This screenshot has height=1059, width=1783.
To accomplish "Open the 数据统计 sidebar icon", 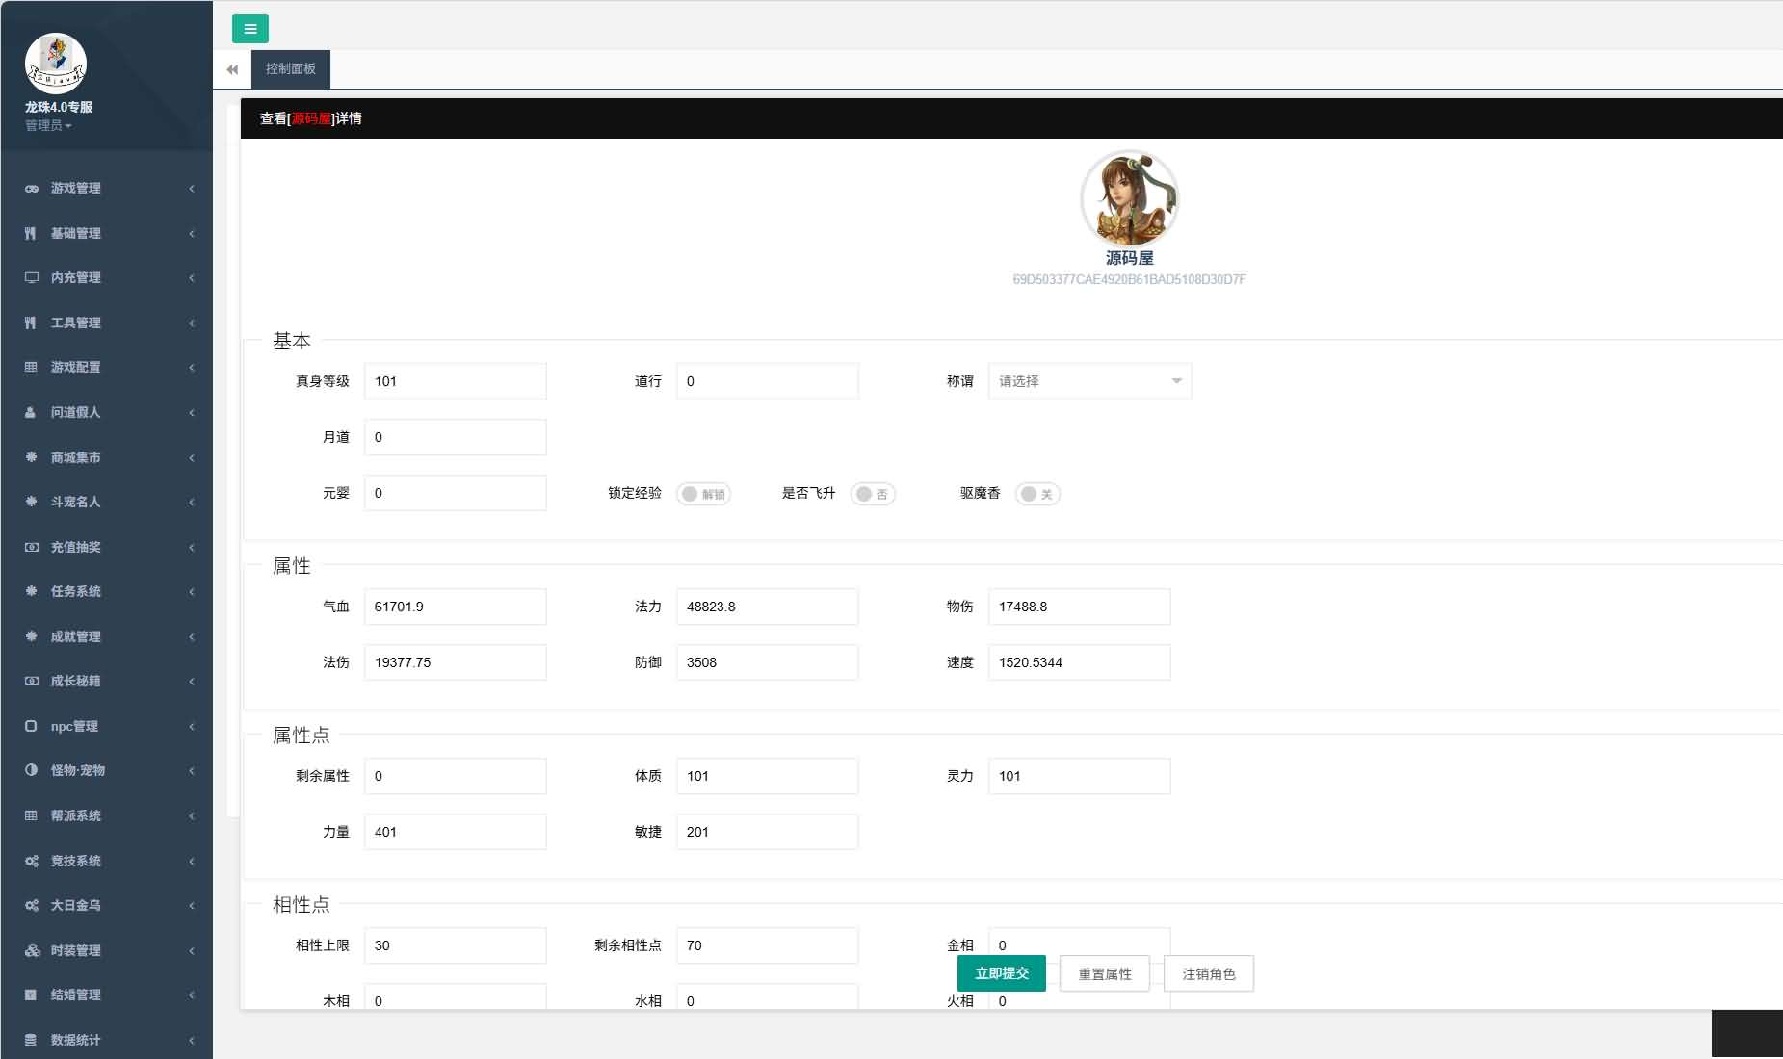I will [x=30, y=1040].
